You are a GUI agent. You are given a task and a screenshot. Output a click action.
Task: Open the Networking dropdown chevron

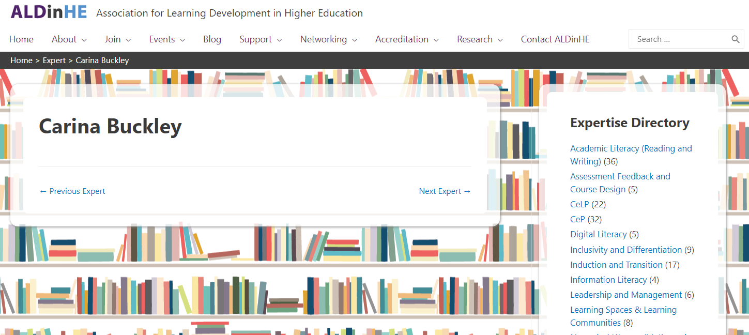355,40
